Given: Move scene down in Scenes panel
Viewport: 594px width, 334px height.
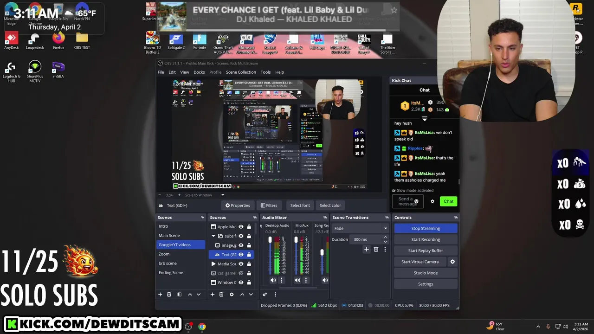Looking at the screenshot, I should tap(199, 295).
